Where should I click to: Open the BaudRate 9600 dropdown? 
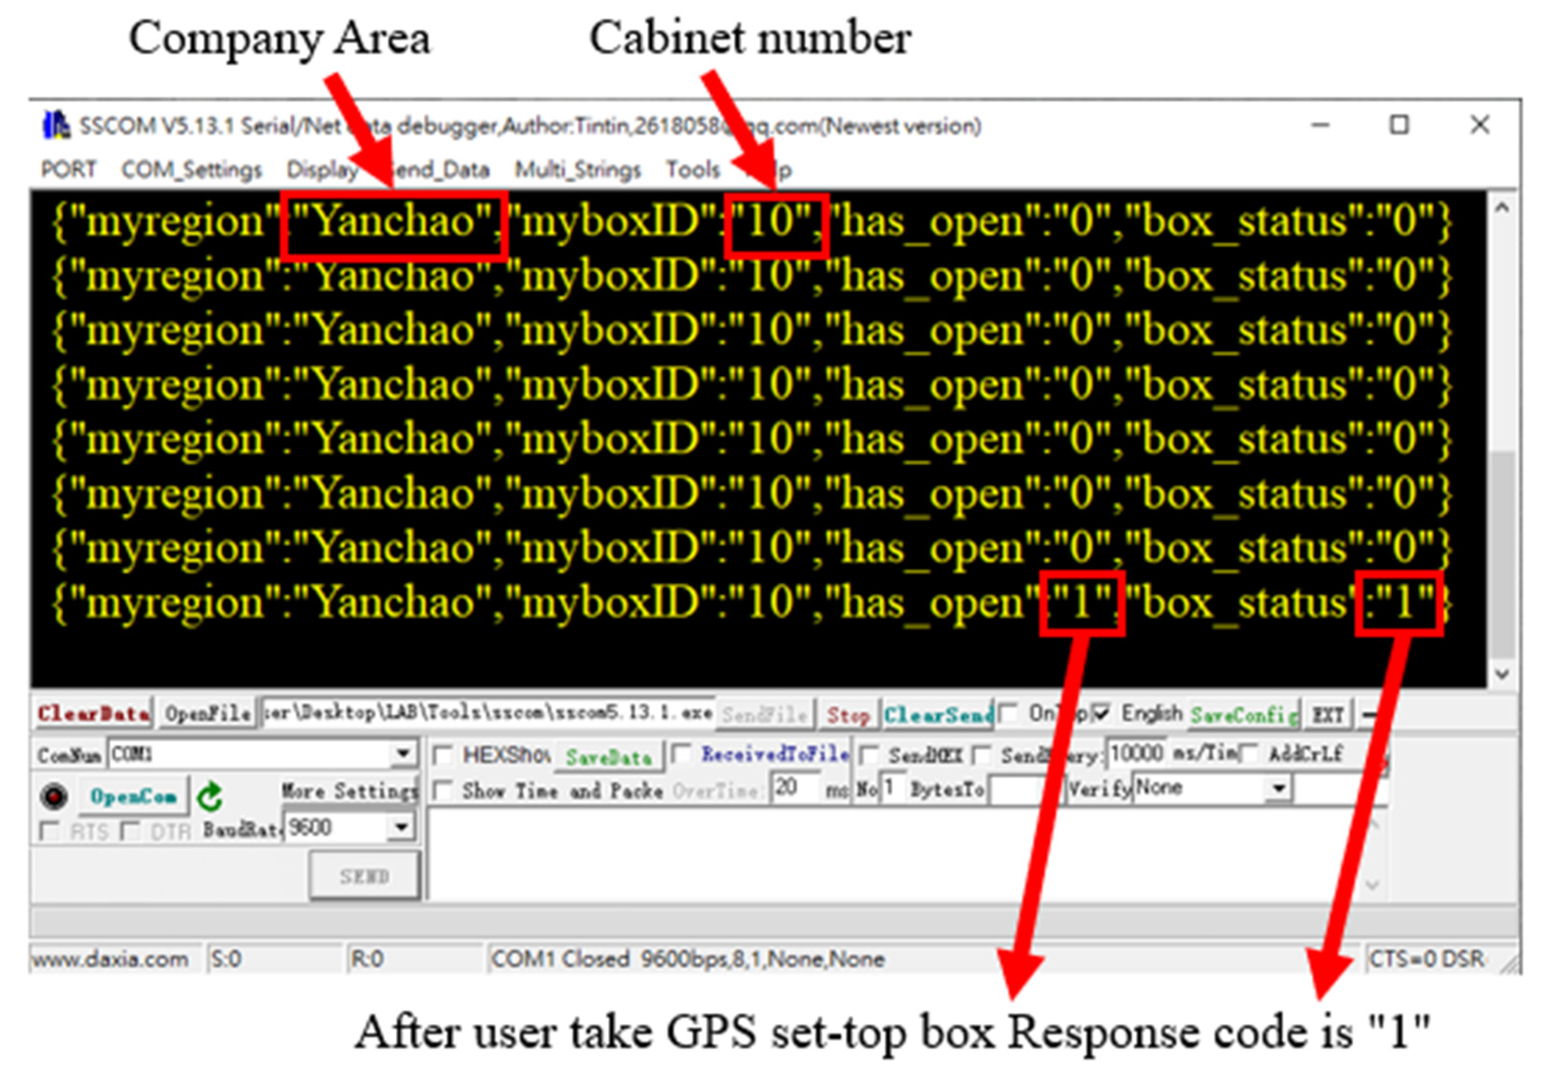401,827
